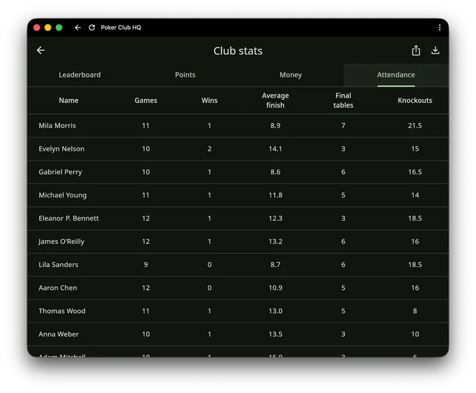Click Lila Sanders' games value 9
This screenshot has width=476, height=393.
pyautogui.click(x=145, y=265)
